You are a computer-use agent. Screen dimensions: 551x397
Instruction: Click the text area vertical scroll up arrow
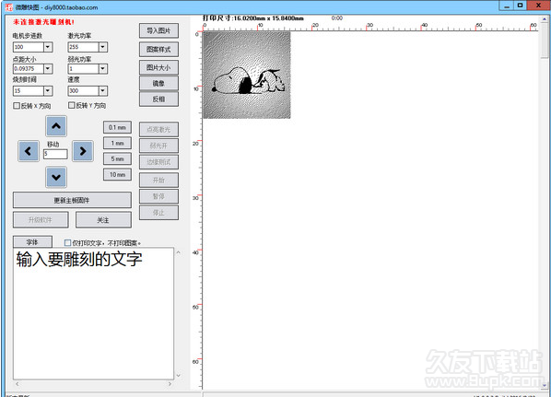coord(178,252)
